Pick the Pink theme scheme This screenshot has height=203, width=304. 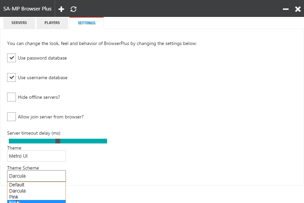(36, 197)
